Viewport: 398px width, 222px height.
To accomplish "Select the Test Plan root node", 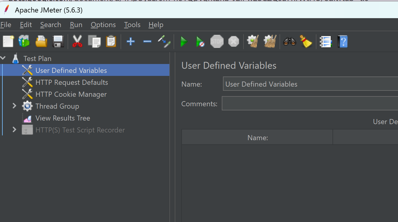I will (38, 58).
